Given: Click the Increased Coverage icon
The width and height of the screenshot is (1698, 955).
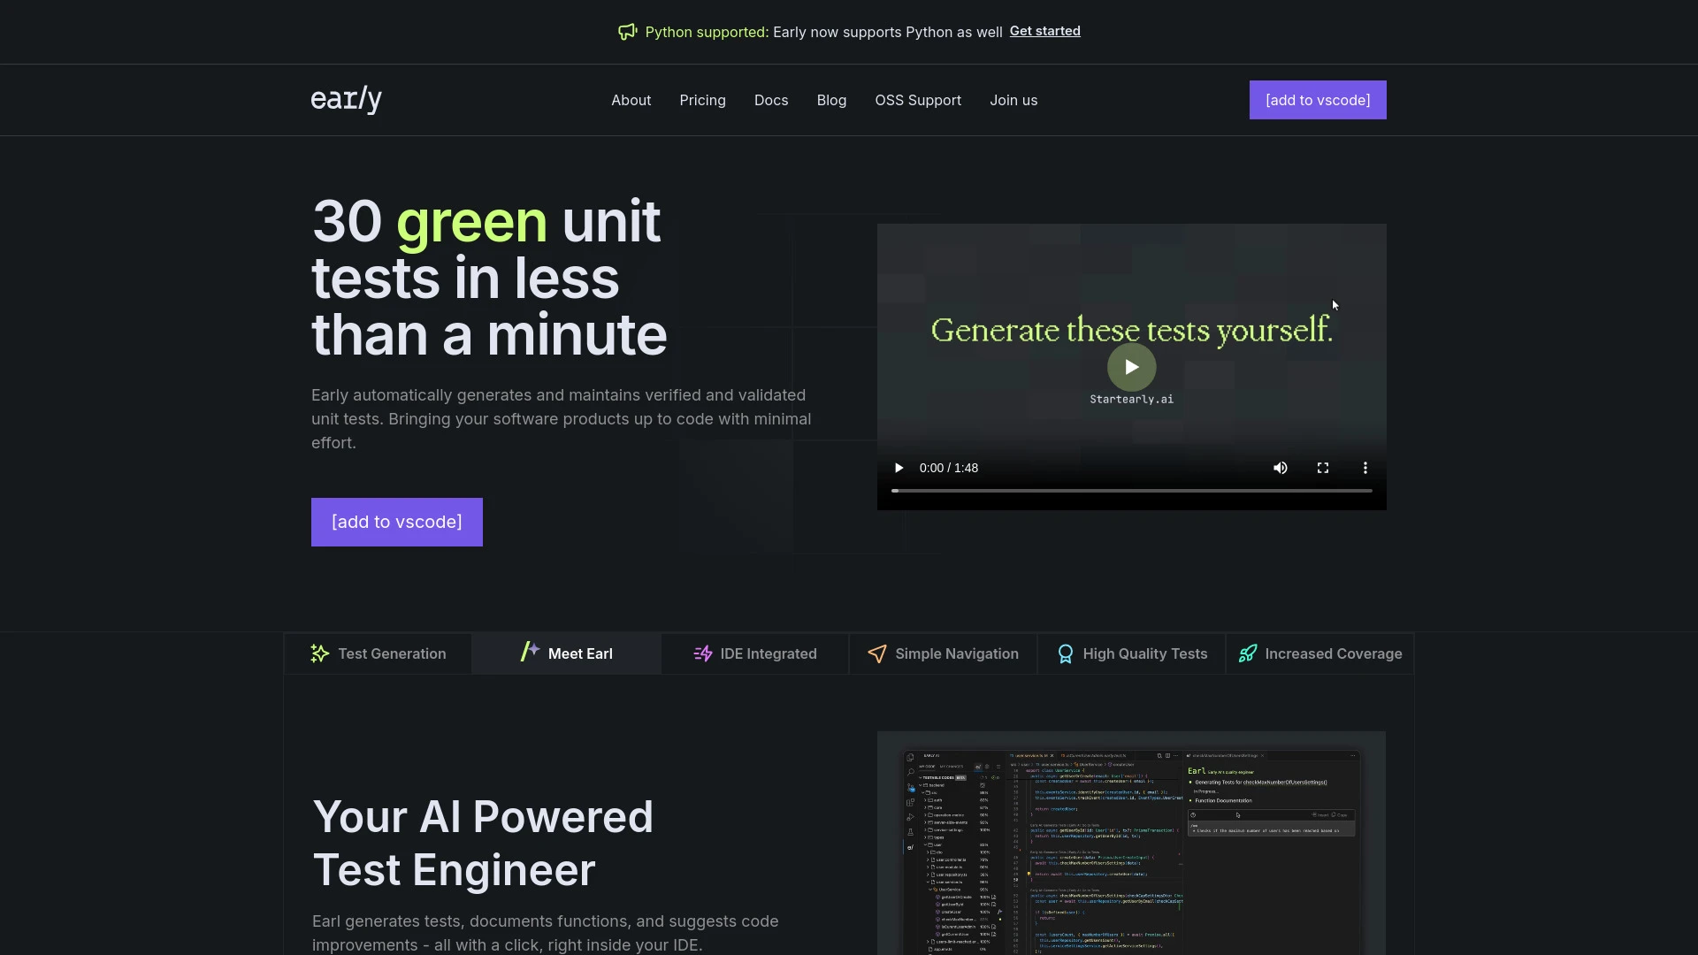Looking at the screenshot, I should 1247,653.
